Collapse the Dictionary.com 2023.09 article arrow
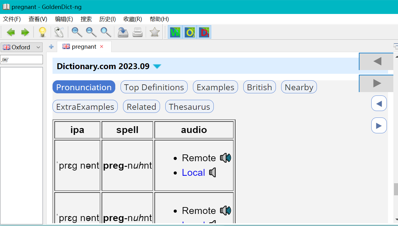This screenshot has height=226, width=398. pos(157,66)
